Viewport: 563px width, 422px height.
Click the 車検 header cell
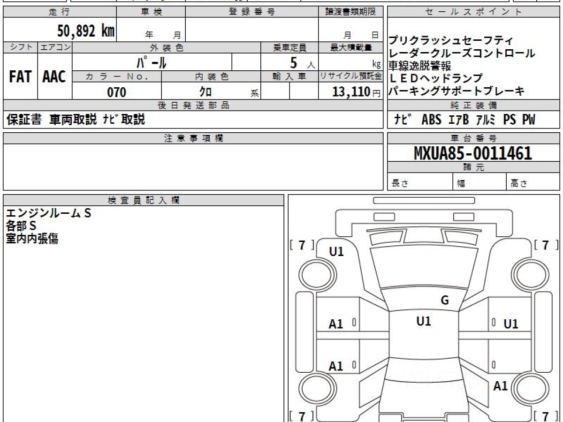(x=151, y=12)
